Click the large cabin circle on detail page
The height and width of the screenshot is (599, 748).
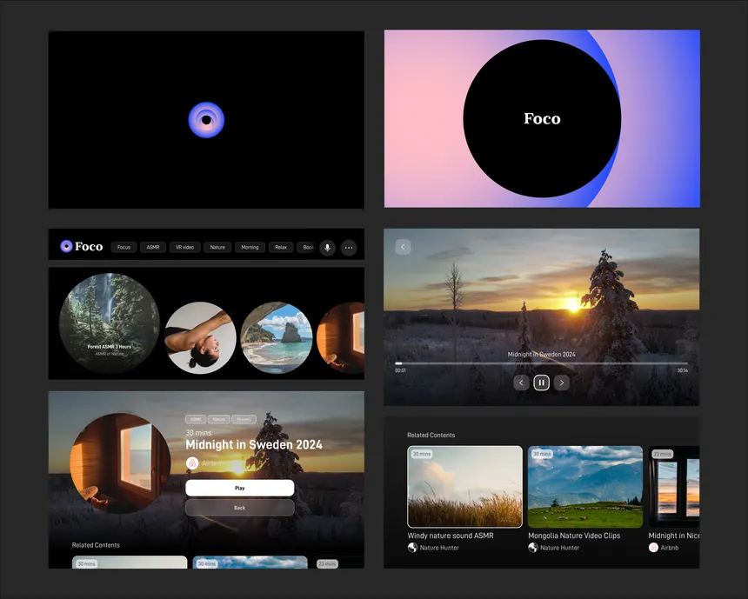120,463
